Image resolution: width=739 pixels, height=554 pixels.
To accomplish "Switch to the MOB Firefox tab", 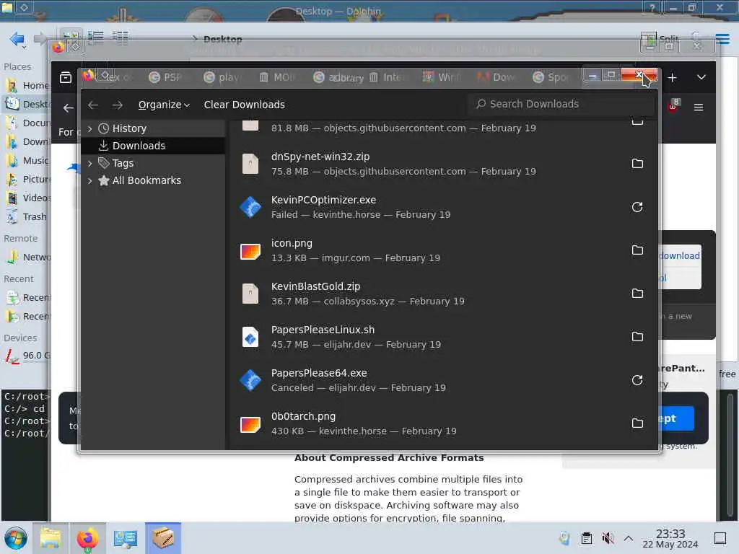I will 276,77.
